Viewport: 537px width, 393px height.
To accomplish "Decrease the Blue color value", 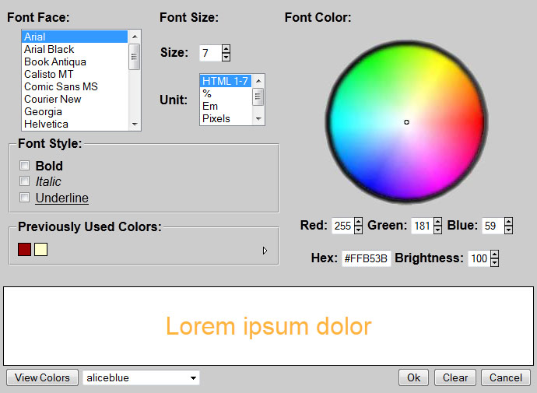I will tap(508, 230).
